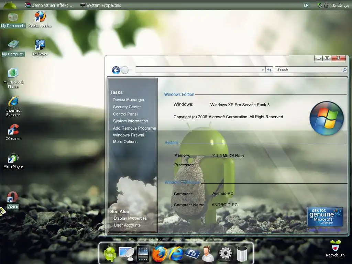Launch Mirro Player desktop shortcut
This screenshot has width=352, height=264.
point(13,161)
